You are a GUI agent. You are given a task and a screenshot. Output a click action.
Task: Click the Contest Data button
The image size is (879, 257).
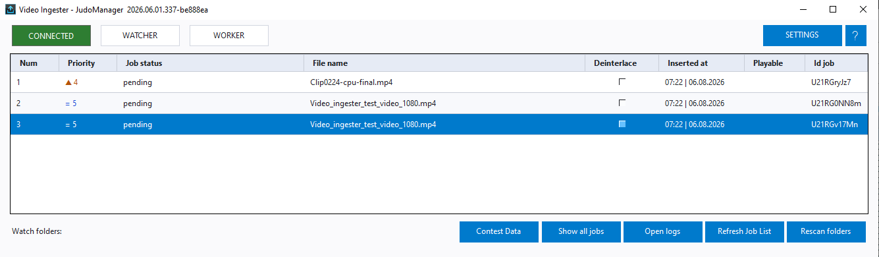point(498,231)
